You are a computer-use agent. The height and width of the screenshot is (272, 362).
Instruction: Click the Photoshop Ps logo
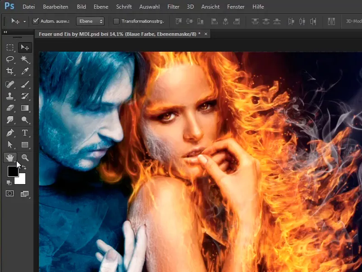point(9,6)
